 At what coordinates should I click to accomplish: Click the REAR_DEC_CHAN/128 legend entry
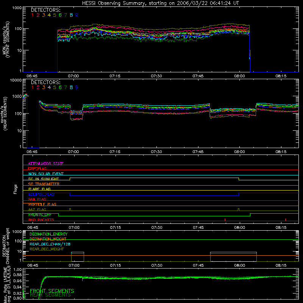click(50, 244)
